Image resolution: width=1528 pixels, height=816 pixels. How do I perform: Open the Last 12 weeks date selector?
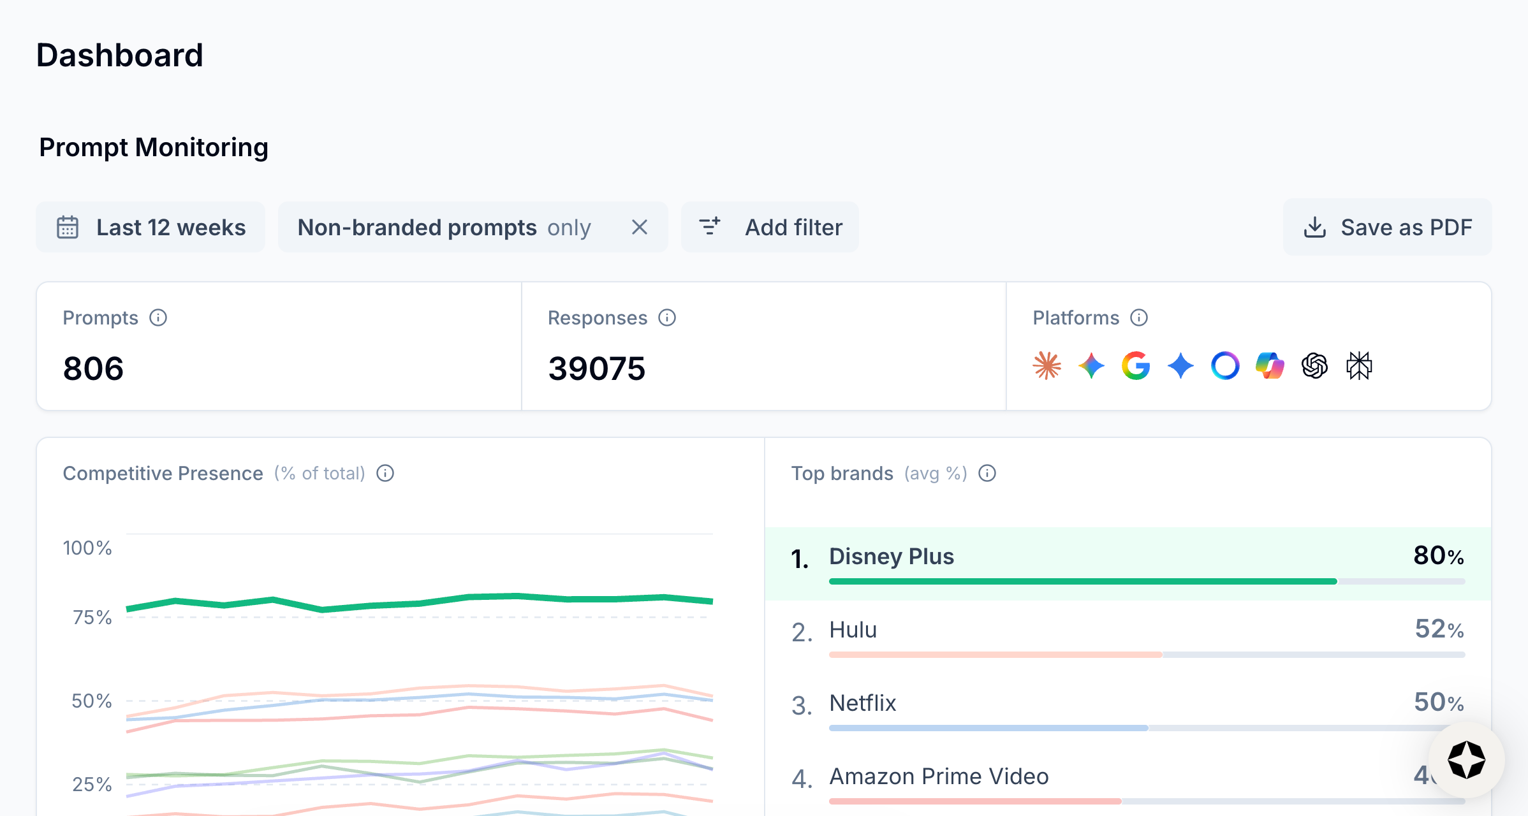(151, 227)
